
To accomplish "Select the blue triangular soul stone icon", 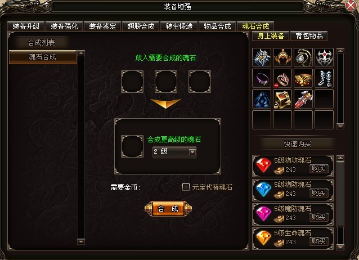I will pyautogui.click(x=262, y=99).
